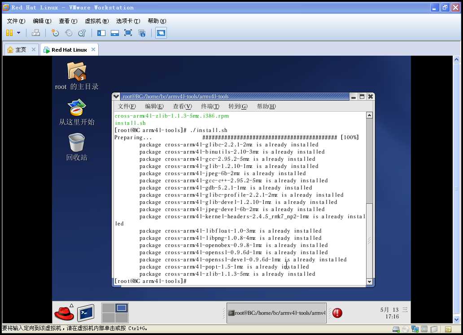This screenshot has height=335, width=463.
Task: Click VMware outer scrollbar down arrow
Action: pyautogui.click(x=457, y=319)
